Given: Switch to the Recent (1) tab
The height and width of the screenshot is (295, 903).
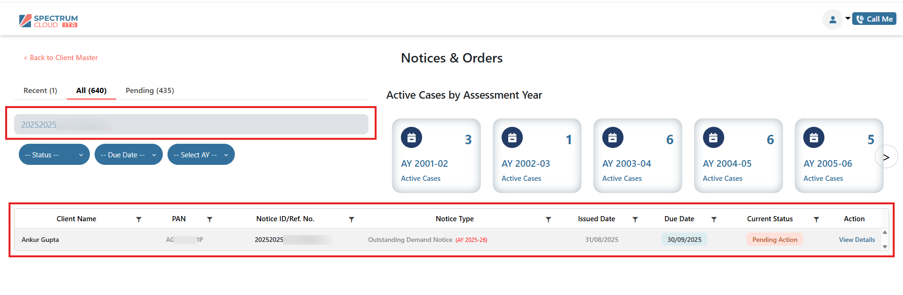Looking at the screenshot, I should click(x=40, y=90).
